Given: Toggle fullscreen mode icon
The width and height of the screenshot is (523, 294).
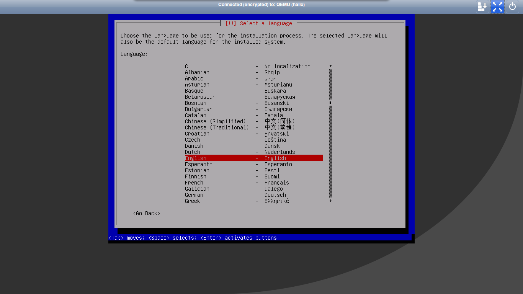Looking at the screenshot, I should (497, 7).
